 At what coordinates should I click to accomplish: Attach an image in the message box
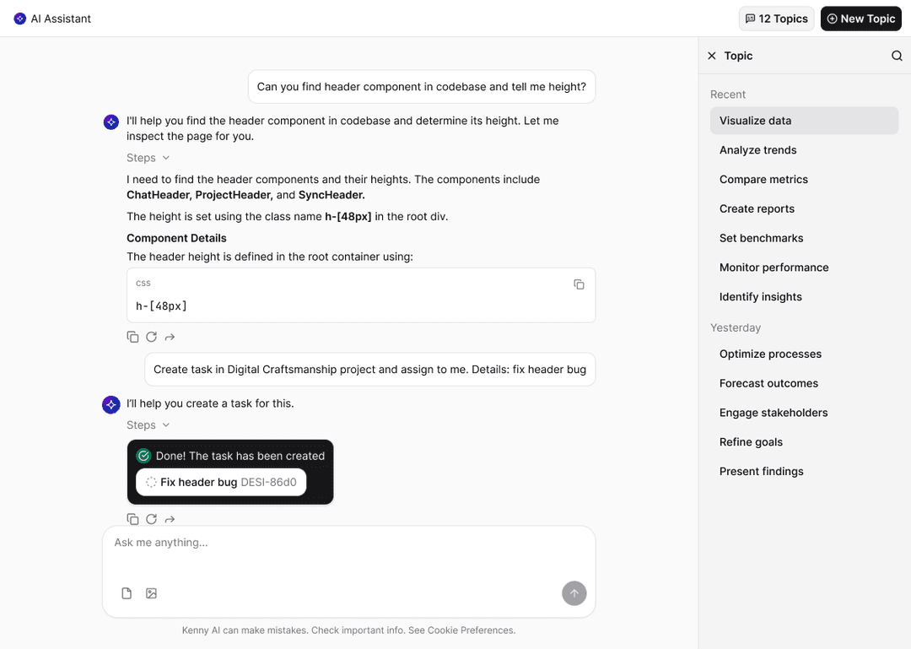coord(152,593)
